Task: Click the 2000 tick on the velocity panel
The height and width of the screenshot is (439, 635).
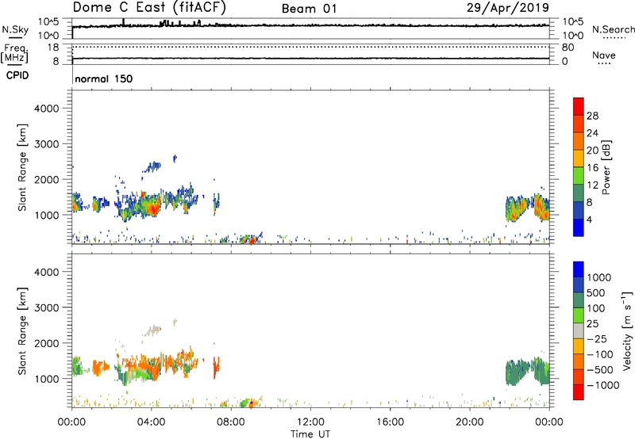Action: pyautogui.click(x=46, y=343)
